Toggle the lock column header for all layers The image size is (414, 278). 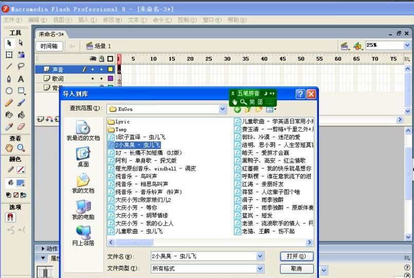pyautogui.click(x=102, y=59)
